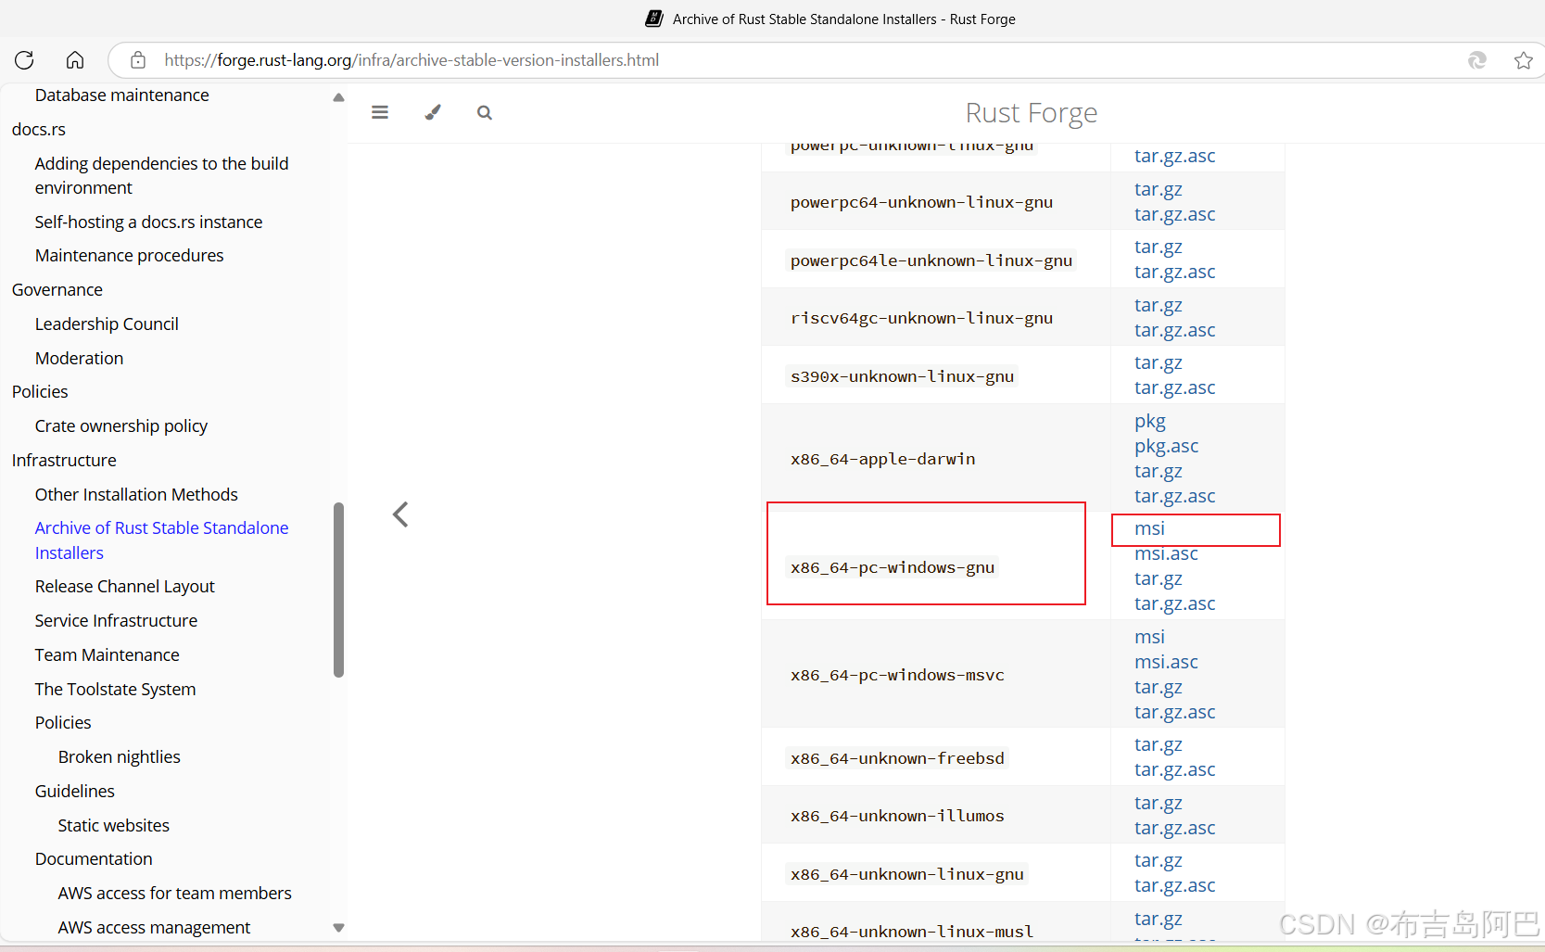
Task: Click inside the browser address bar
Action: click(649, 59)
